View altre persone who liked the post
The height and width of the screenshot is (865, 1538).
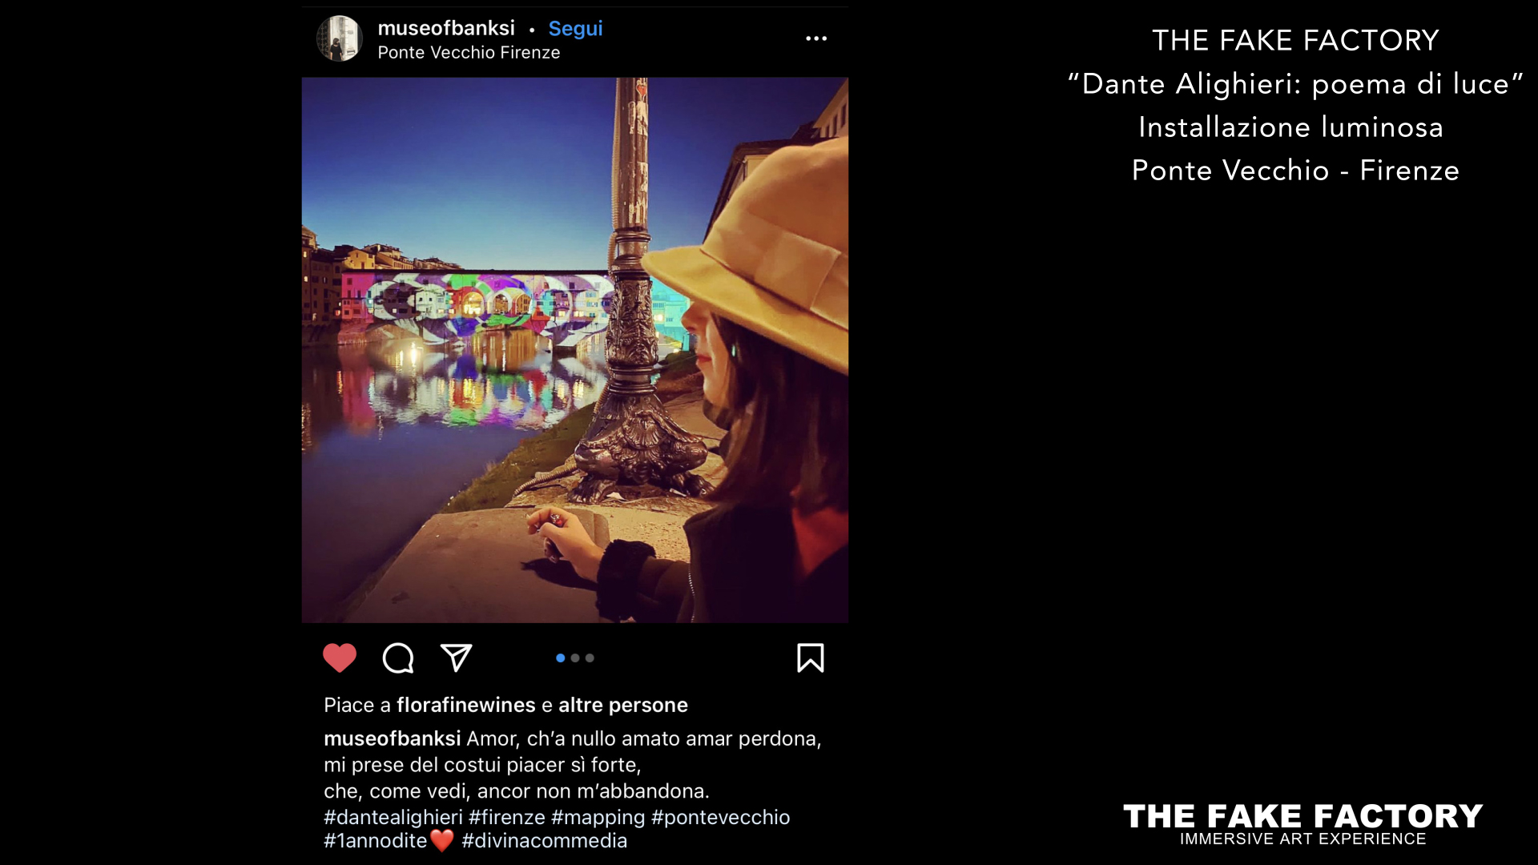[x=623, y=705]
